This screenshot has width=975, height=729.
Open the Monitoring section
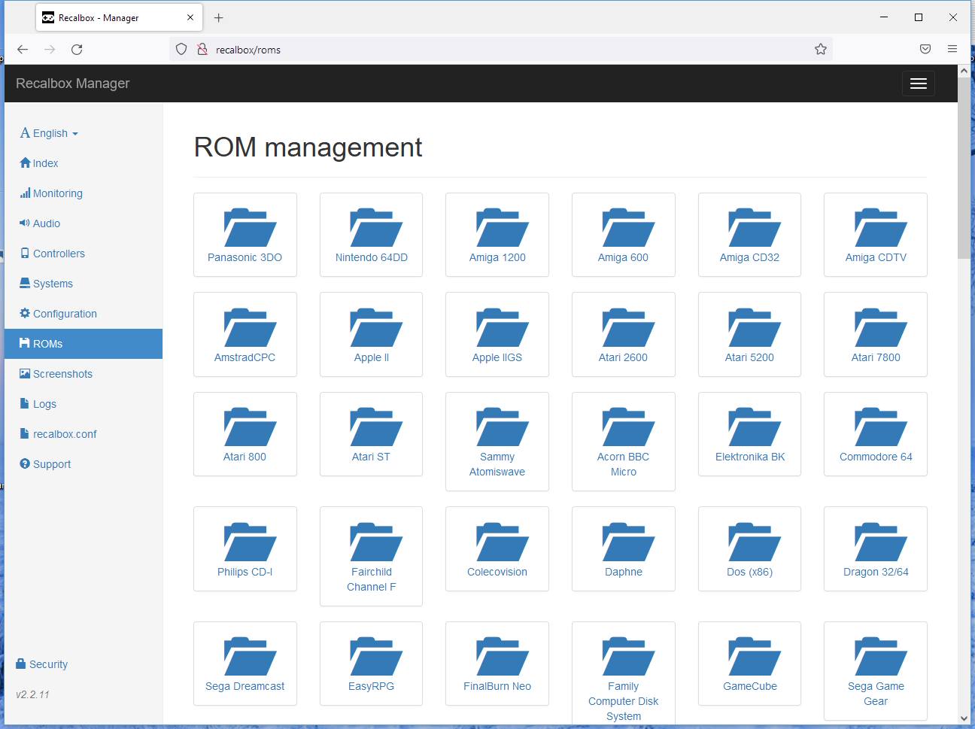[x=51, y=193]
